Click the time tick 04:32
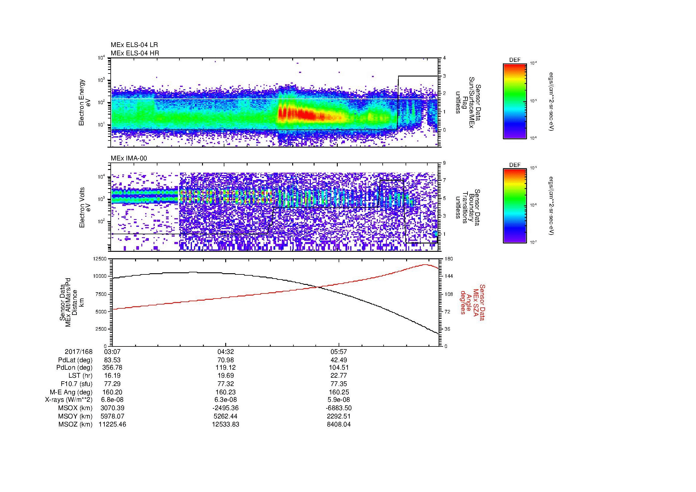The height and width of the screenshot is (492, 696). (226, 352)
